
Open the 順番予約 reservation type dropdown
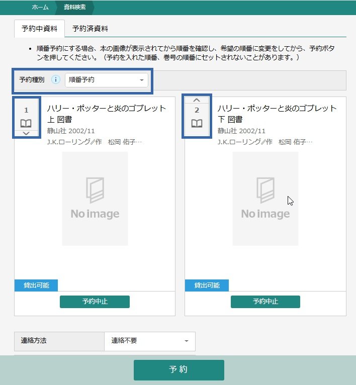tap(107, 80)
